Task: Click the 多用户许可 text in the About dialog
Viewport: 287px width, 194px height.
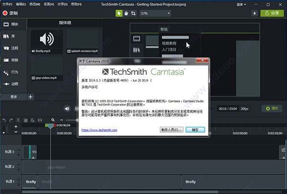Action: (89, 87)
